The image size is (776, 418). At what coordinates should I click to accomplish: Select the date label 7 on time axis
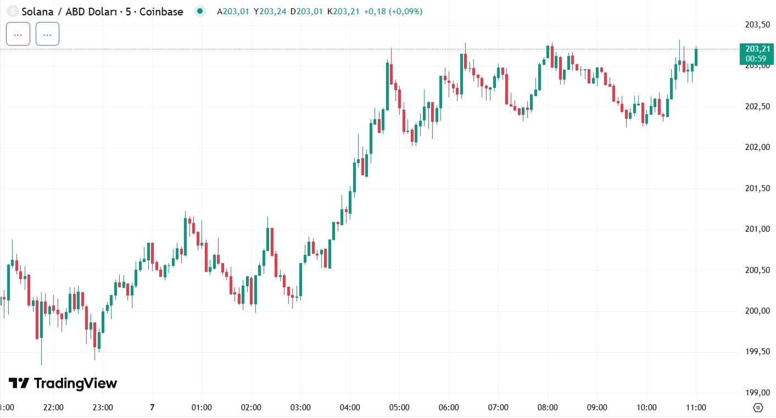(x=152, y=408)
